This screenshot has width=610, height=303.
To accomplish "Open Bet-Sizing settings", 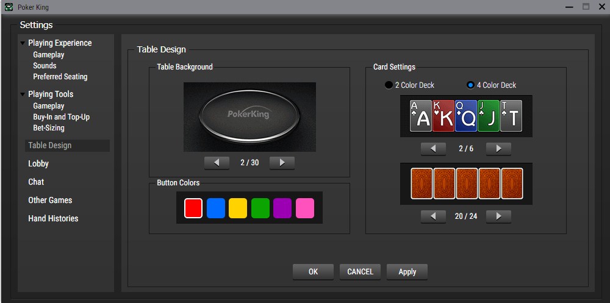I will pyautogui.click(x=49, y=128).
